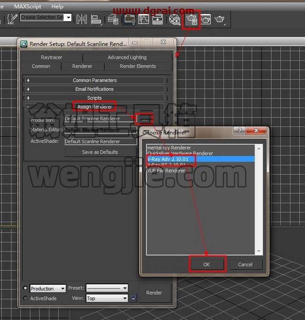305x320 pixels.
Task: Select the Align tool icon
Action: [96, 20]
